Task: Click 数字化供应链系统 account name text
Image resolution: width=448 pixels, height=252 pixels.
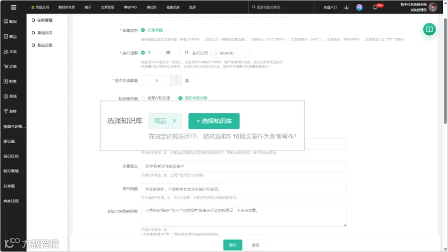Action: (x=413, y=4)
